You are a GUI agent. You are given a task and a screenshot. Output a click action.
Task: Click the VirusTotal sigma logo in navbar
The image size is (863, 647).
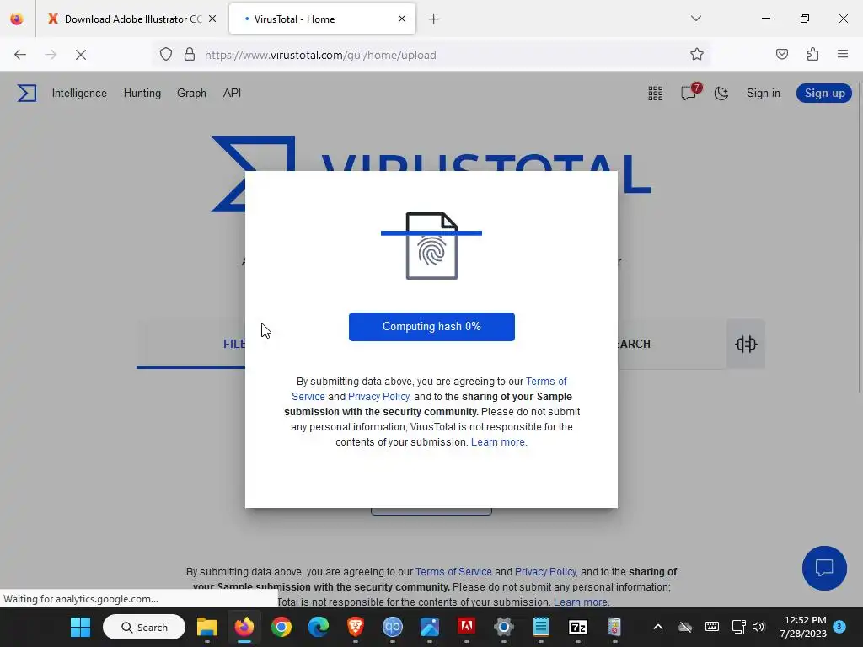(26, 93)
